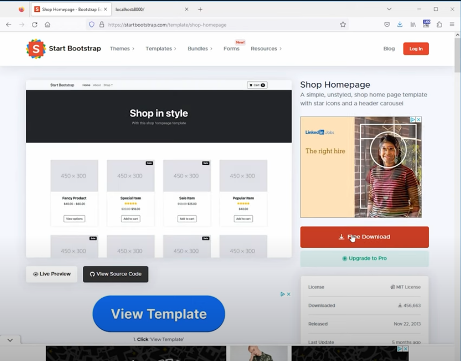Bookmark this page with the star icon
The height and width of the screenshot is (361, 461).
[x=343, y=25]
